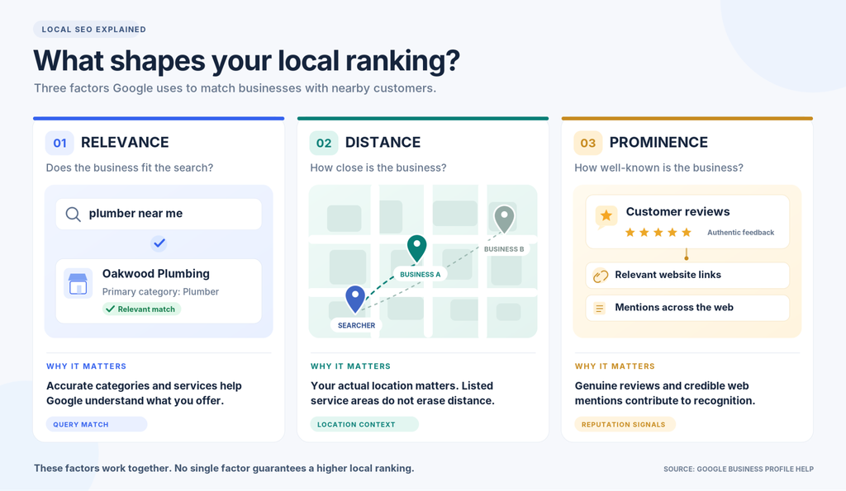This screenshot has width=846, height=491.
Task: Click the 'Relevant website links' row
Action: (x=687, y=276)
